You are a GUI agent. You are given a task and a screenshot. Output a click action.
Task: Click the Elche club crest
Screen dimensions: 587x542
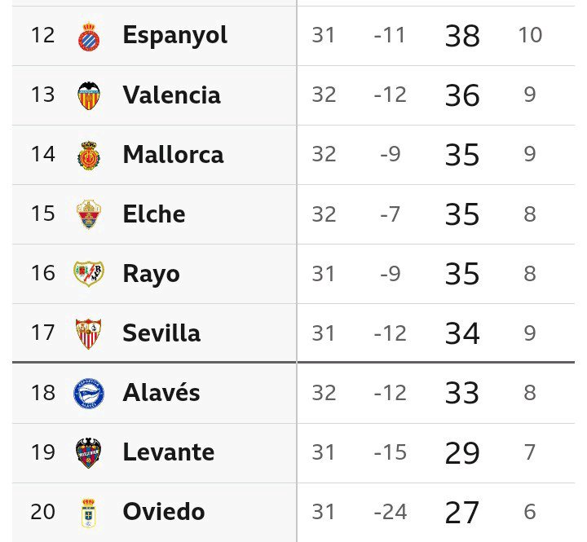point(88,214)
